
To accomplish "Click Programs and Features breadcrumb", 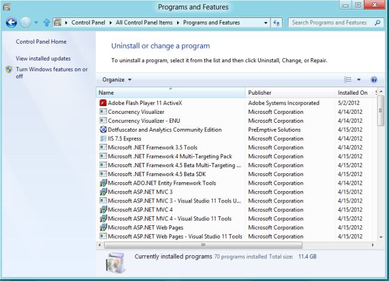I will (211, 23).
